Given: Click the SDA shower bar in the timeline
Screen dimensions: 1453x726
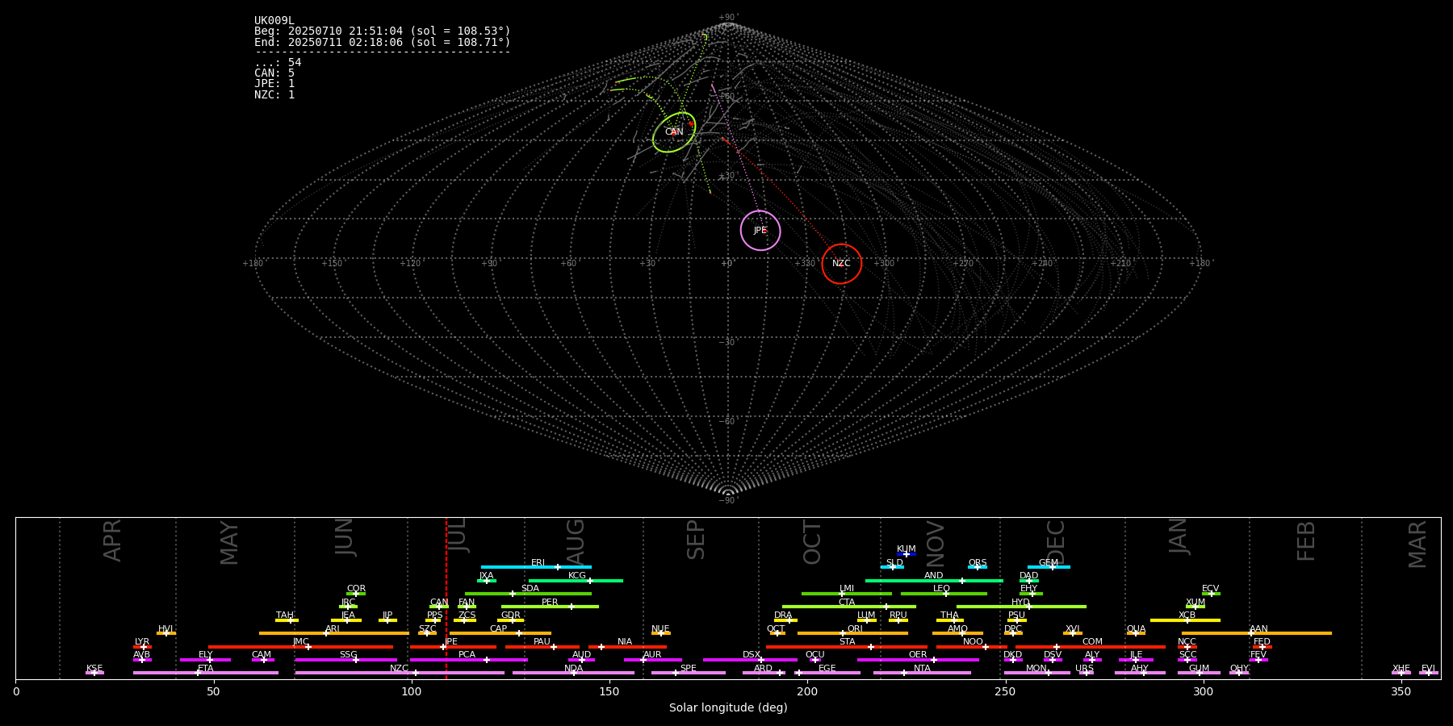Looking at the screenshot, I should tap(528, 594).
